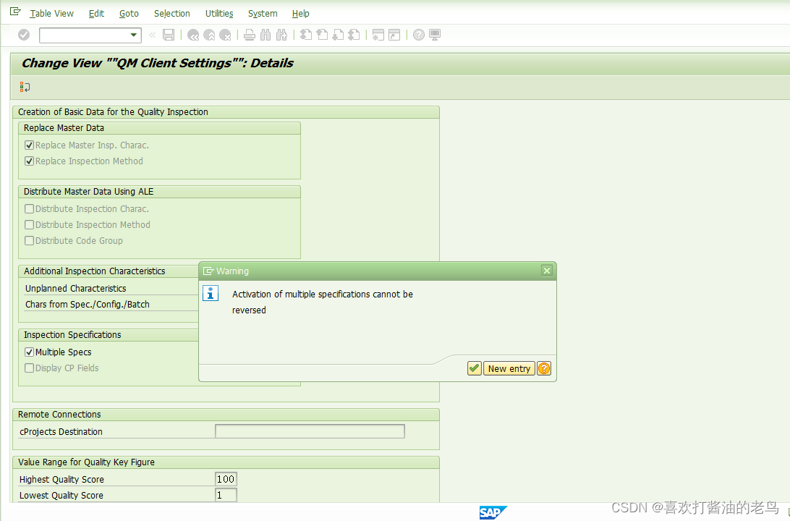The width and height of the screenshot is (790, 521).
Task: Click the New entry button
Action: (x=509, y=368)
